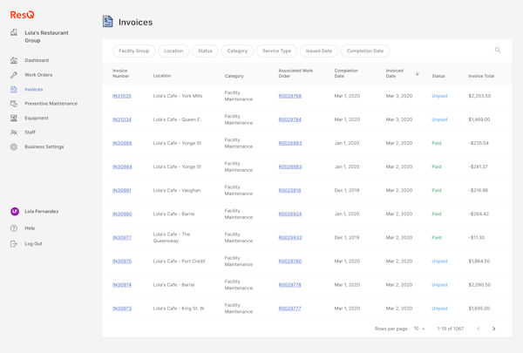Open Equipment via its sidebar icon
523x353 pixels.
pyautogui.click(x=14, y=118)
